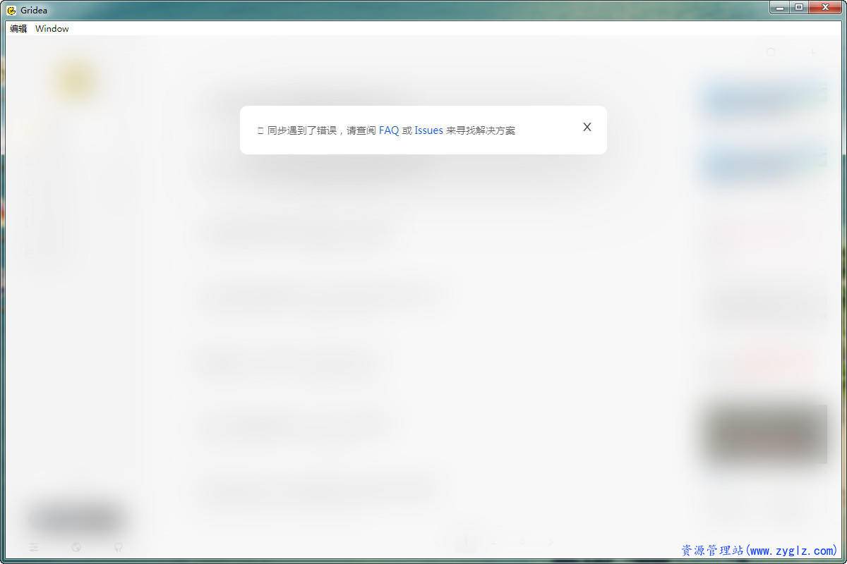Open the Issues link in the error message

tap(428, 130)
